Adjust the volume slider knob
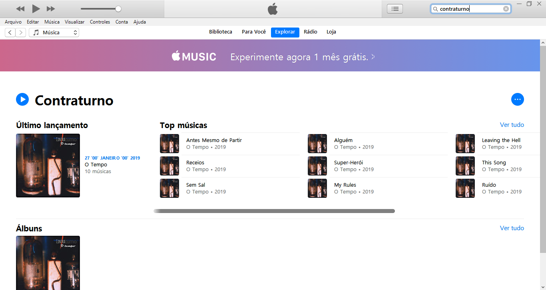546x290 pixels. [x=118, y=9]
